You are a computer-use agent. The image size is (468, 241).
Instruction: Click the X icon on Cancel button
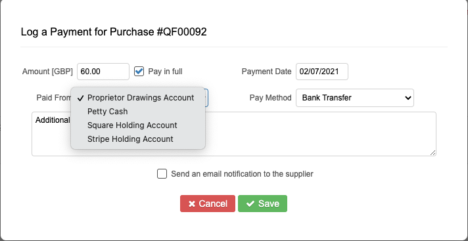(x=192, y=204)
